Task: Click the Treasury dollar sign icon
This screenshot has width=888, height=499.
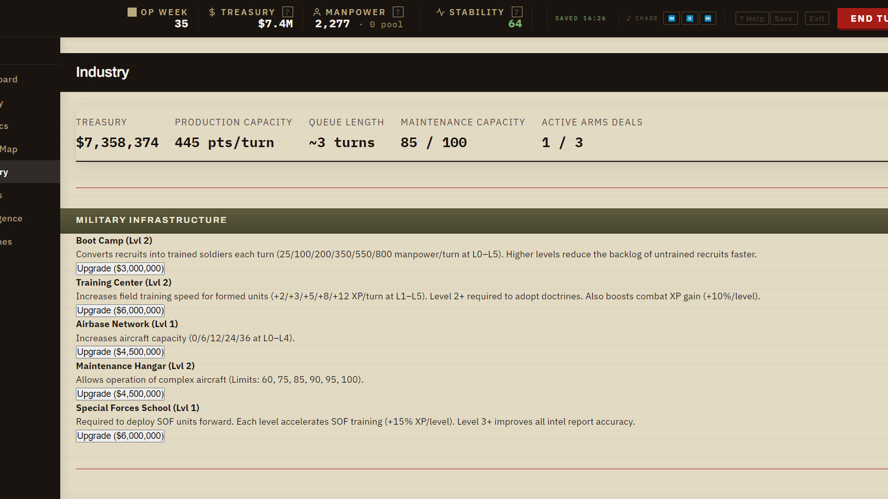Action: click(x=212, y=12)
